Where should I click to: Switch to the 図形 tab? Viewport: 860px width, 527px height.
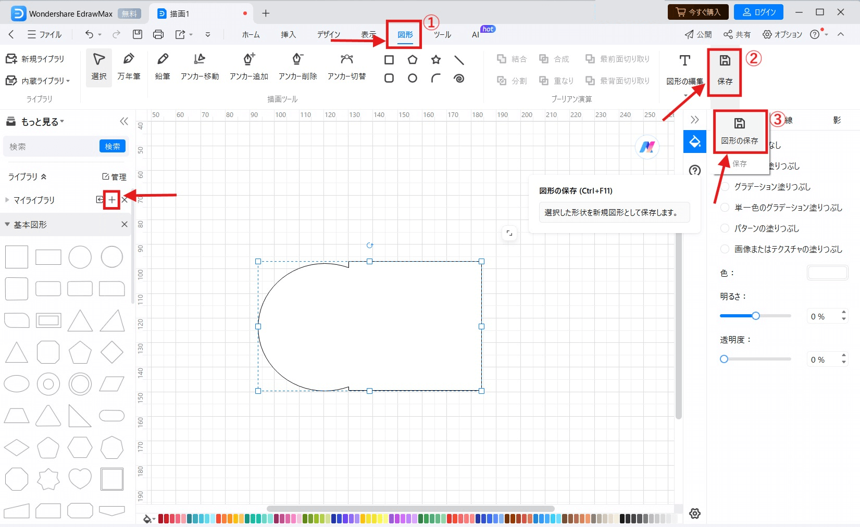click(405, 34)
